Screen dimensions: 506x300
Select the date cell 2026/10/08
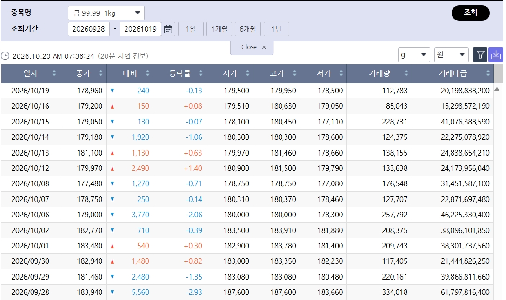(x=30, y=184)
